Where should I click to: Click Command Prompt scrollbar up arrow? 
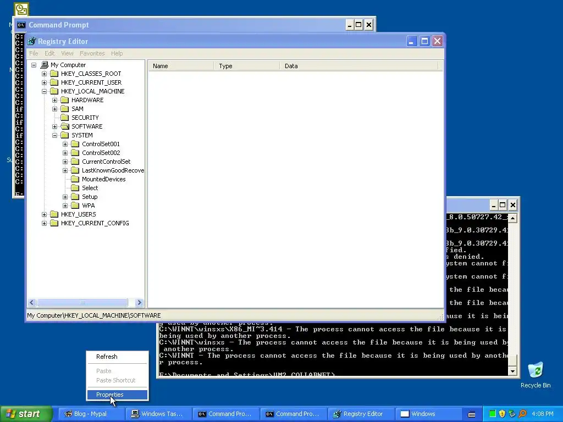point(512,218)
